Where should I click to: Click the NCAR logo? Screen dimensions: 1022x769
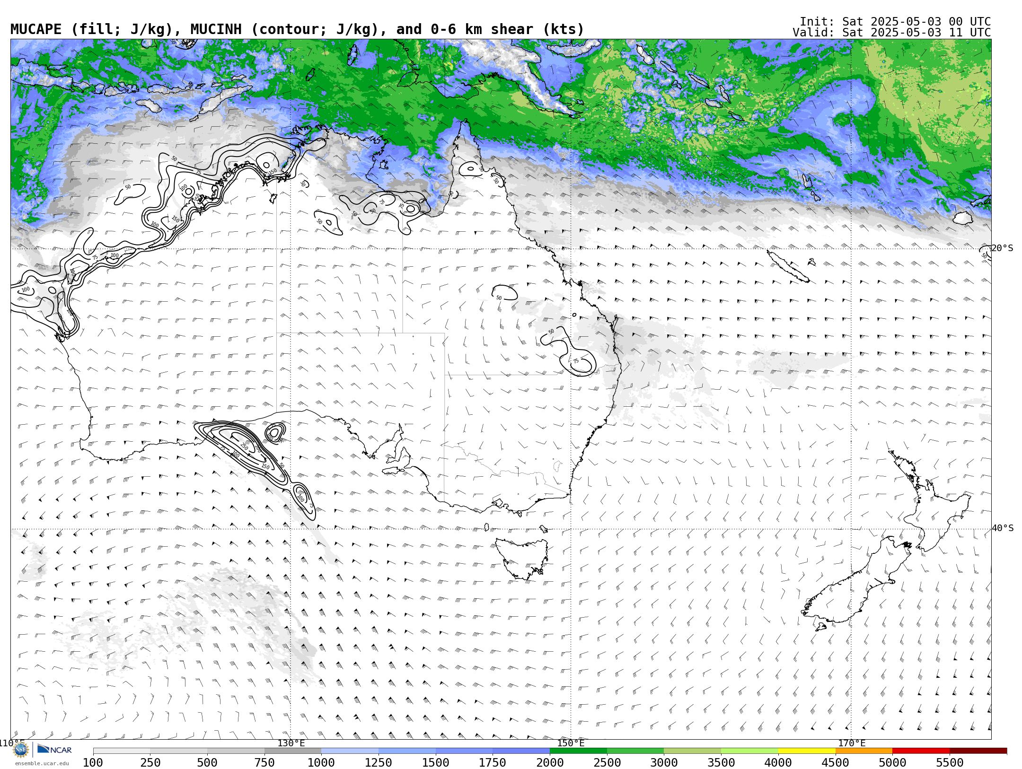tap(54, 749)
